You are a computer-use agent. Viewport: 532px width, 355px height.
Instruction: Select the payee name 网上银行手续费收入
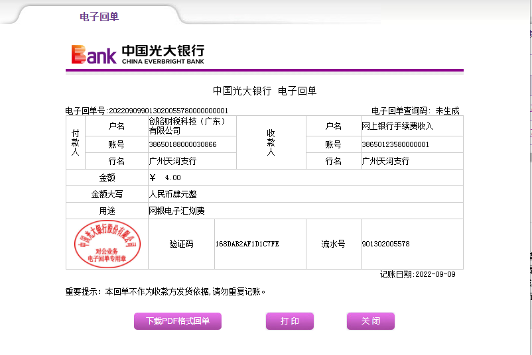tap(397, 126)
